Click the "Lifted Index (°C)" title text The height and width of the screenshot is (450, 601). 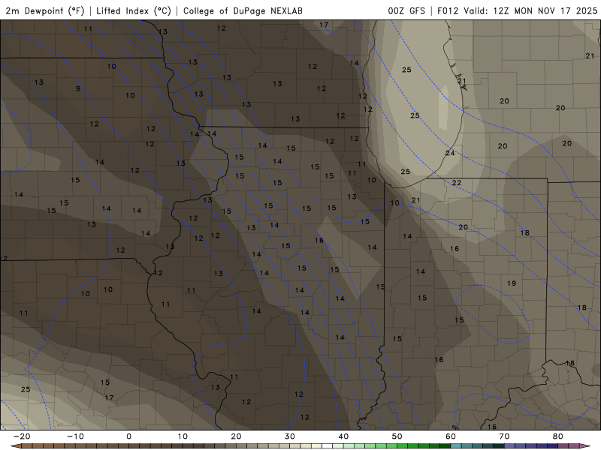click(134, 10)
